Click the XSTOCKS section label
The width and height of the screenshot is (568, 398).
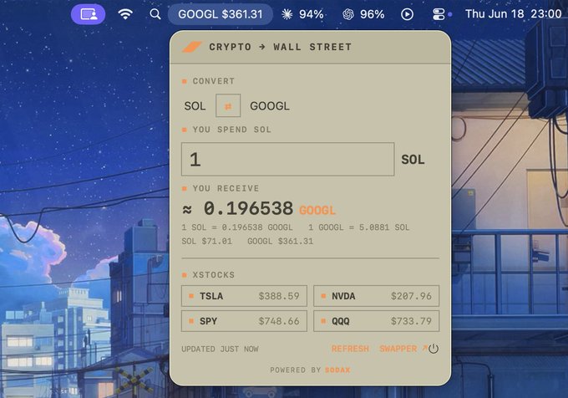click(x=213, y=275)
